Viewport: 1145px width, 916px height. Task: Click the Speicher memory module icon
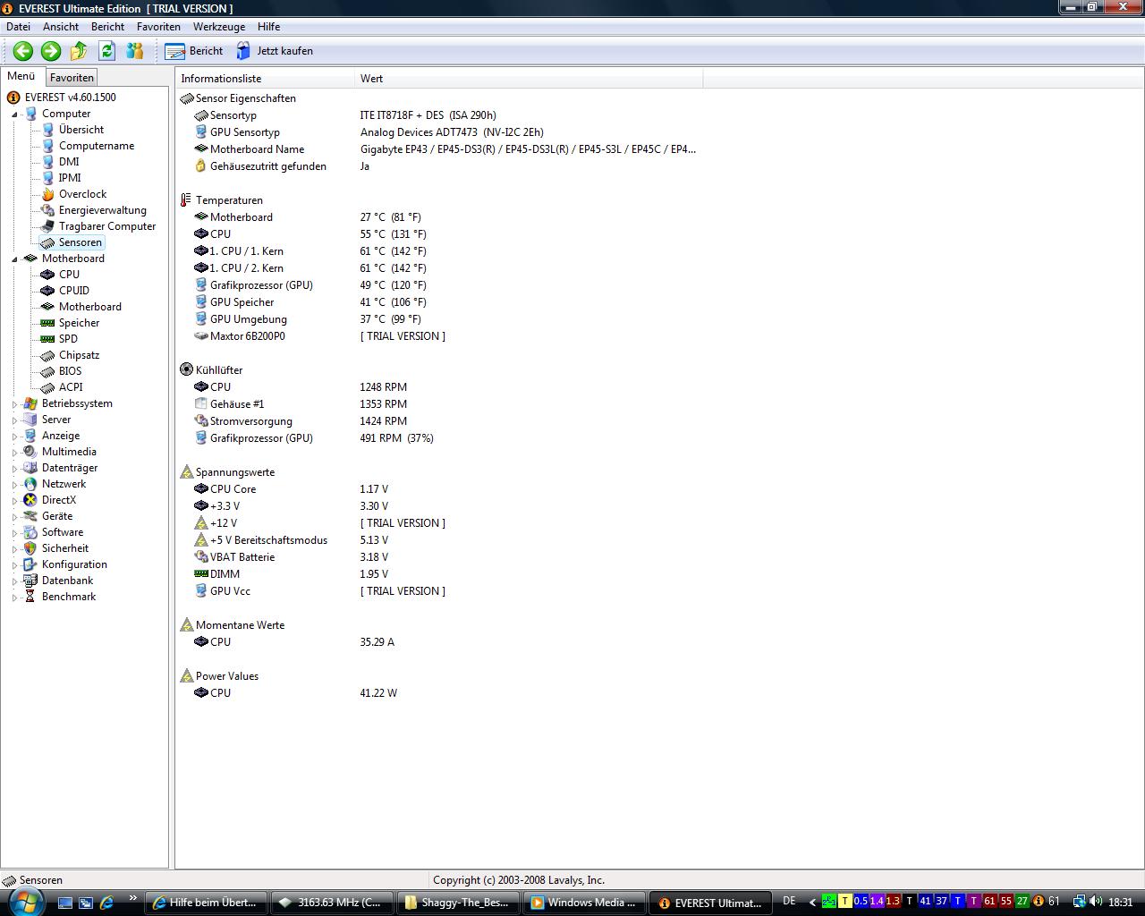click(47, 323)
